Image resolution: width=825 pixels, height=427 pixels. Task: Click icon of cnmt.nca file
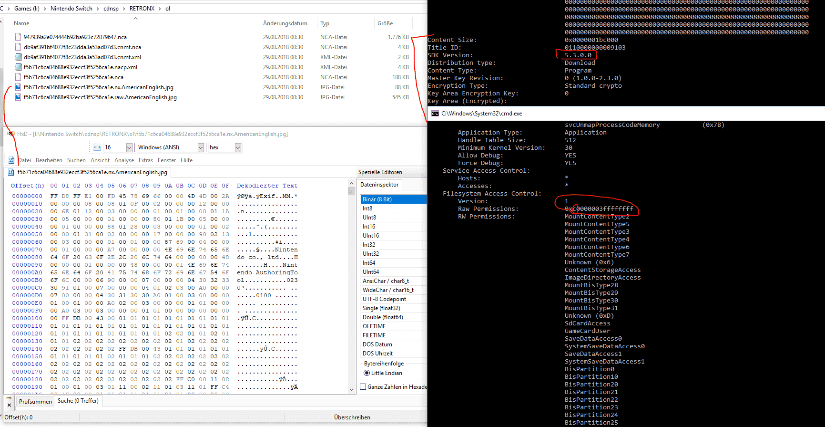[x=18, y=47]
